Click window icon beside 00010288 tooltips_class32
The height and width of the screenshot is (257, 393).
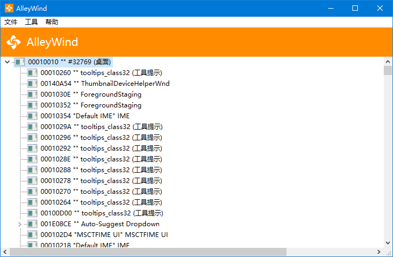click(x=32, y=170)
